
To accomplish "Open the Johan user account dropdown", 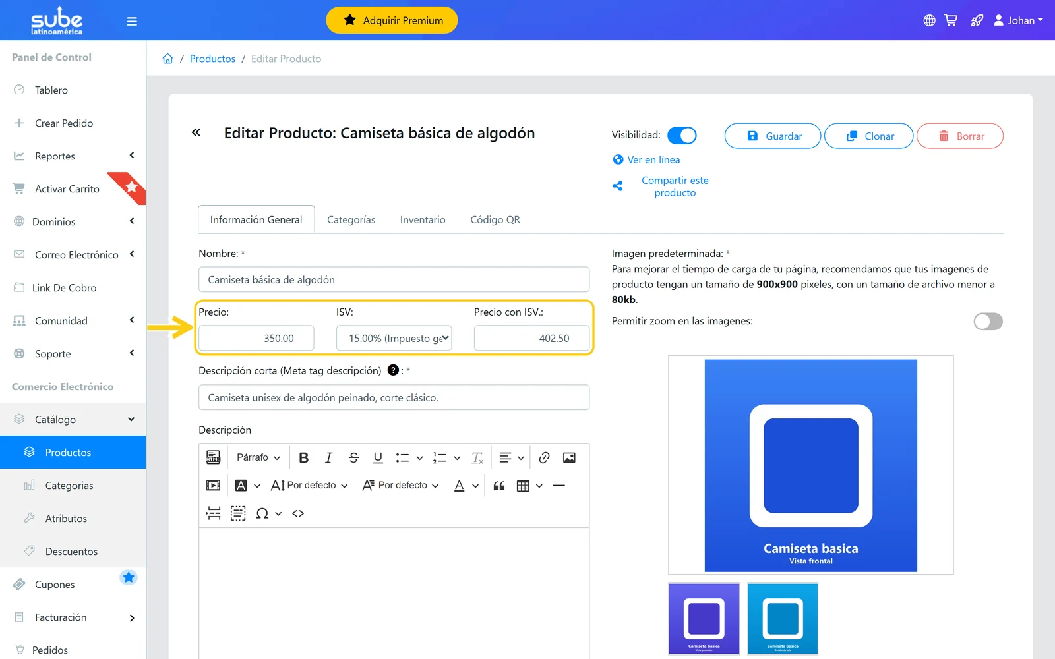I will (x=1019, y=20).
